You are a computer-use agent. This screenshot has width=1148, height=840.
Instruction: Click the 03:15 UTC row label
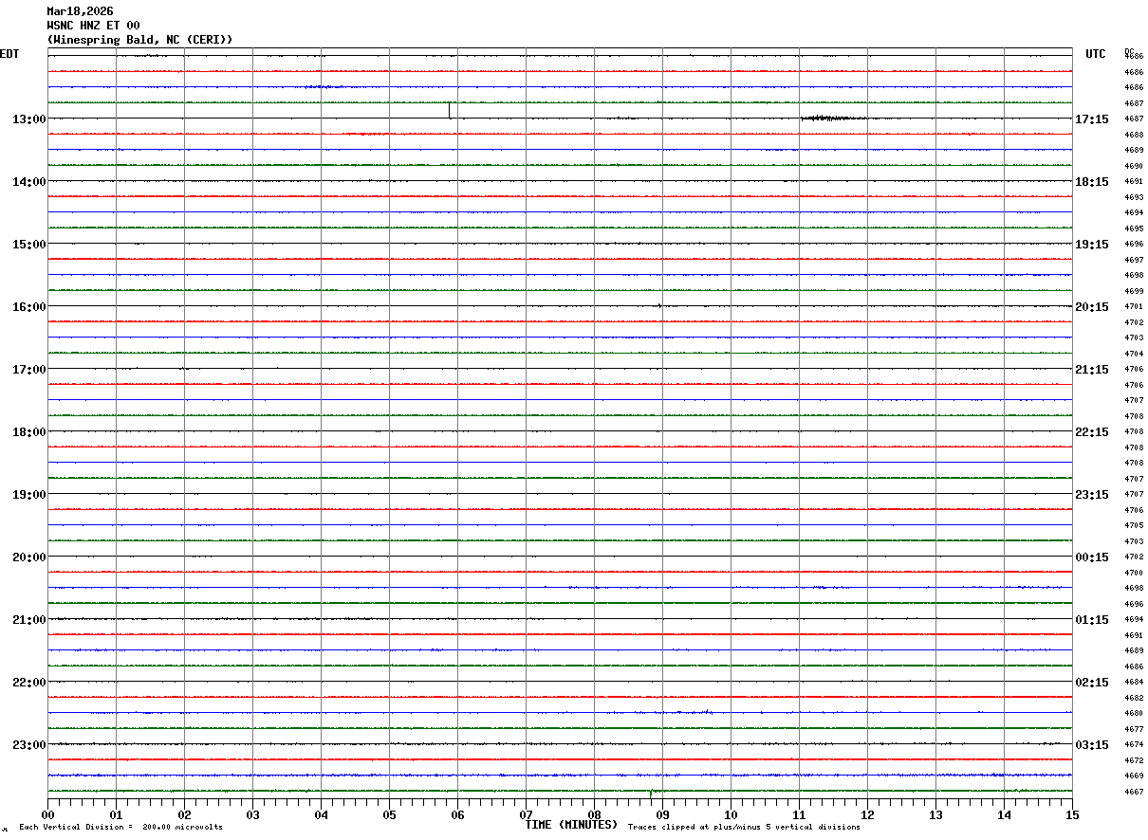[1092, 745]
